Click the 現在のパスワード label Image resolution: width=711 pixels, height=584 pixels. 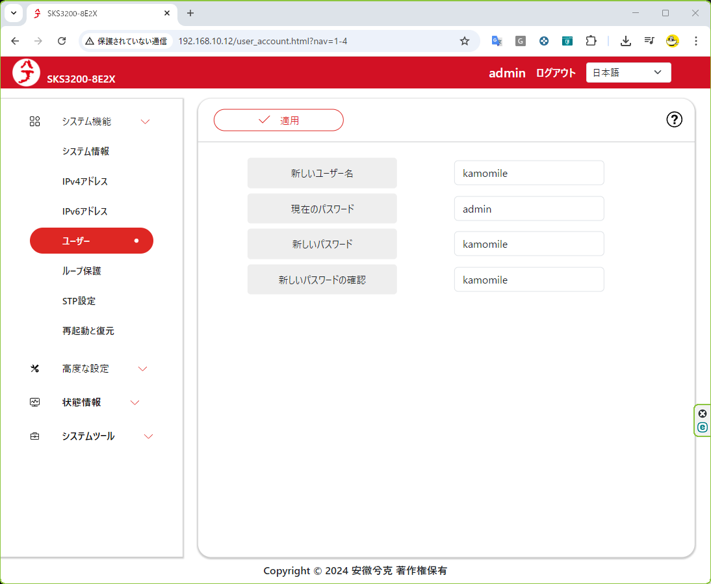pyautogui.click(x=322, y=209)
